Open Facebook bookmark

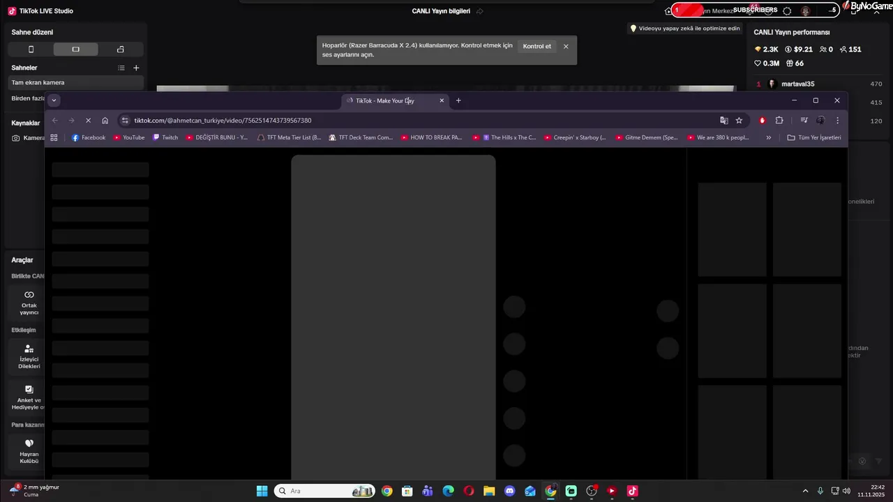(89, 138)
